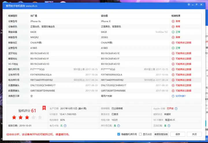This screenshot has height=143, width=208.
Task: Click the 报告日期: 2019-10-01 text
Action: click(20, 126)
